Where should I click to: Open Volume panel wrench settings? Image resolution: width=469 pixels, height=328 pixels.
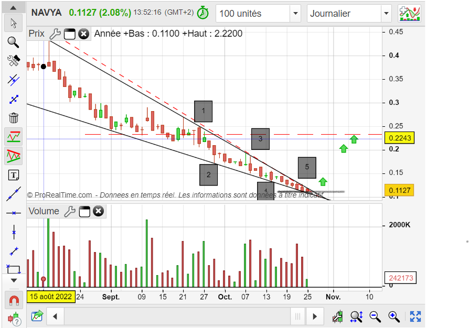(x=70, y=211)
